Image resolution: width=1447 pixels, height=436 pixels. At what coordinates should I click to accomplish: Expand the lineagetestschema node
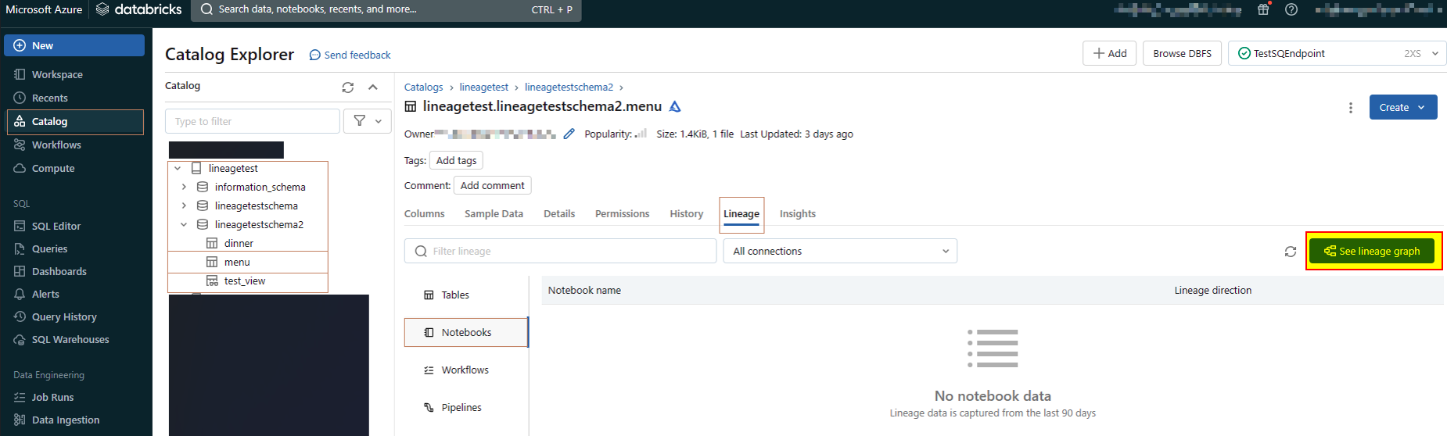184,205
